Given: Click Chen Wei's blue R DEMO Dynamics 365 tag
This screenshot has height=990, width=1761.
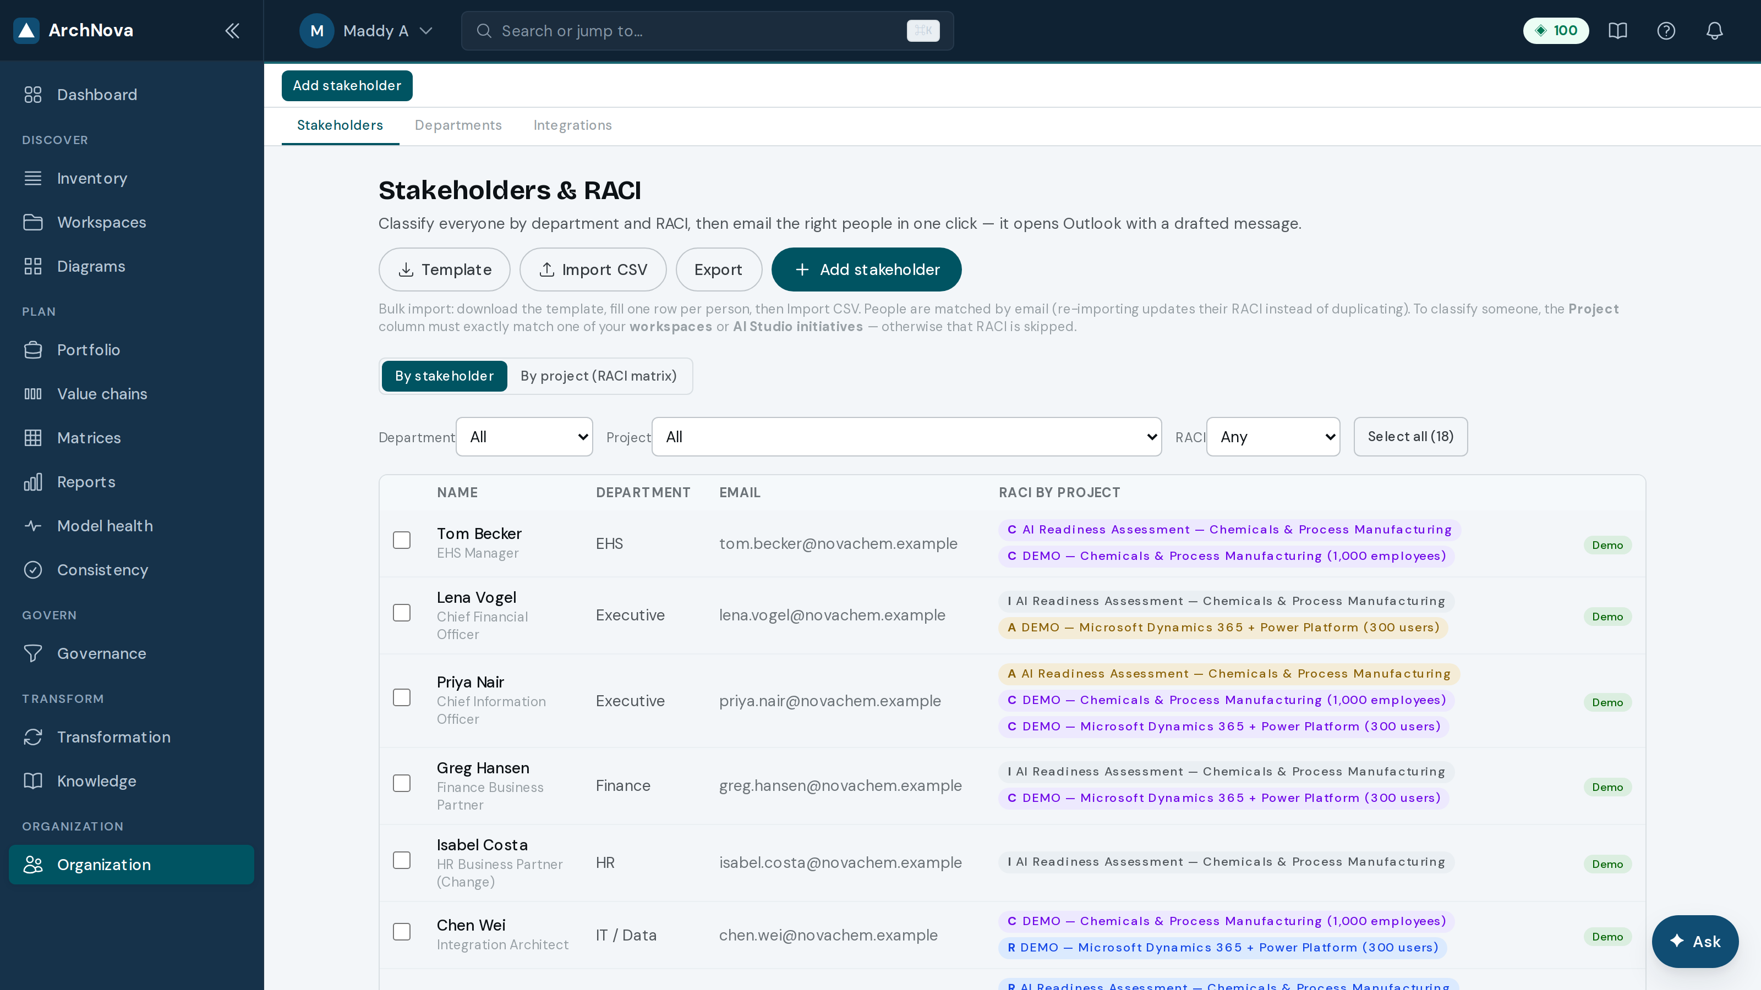Looking at the screenshot, I should coord(1222,948).
